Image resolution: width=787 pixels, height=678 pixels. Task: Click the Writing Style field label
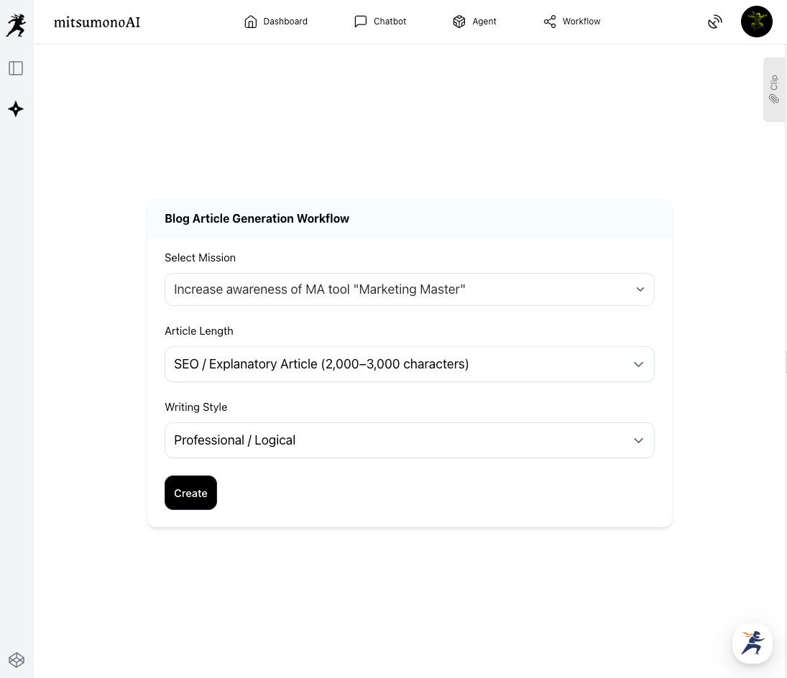click(x=195, y=407)
